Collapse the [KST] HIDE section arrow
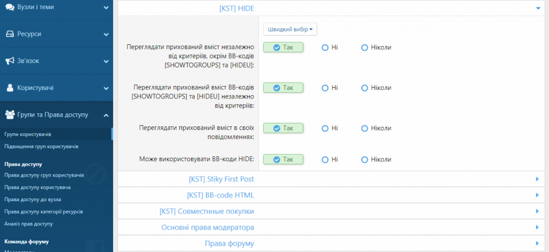The image size is (549, 252). point(537,8)
